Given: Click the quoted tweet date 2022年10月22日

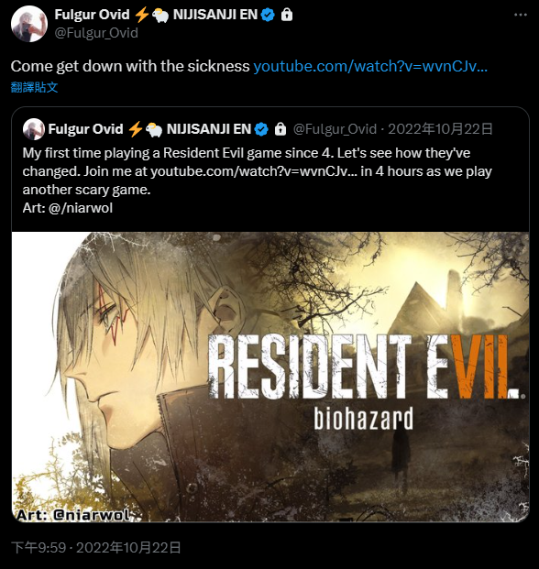Looking at the screenshot, I should click(440, 129).
